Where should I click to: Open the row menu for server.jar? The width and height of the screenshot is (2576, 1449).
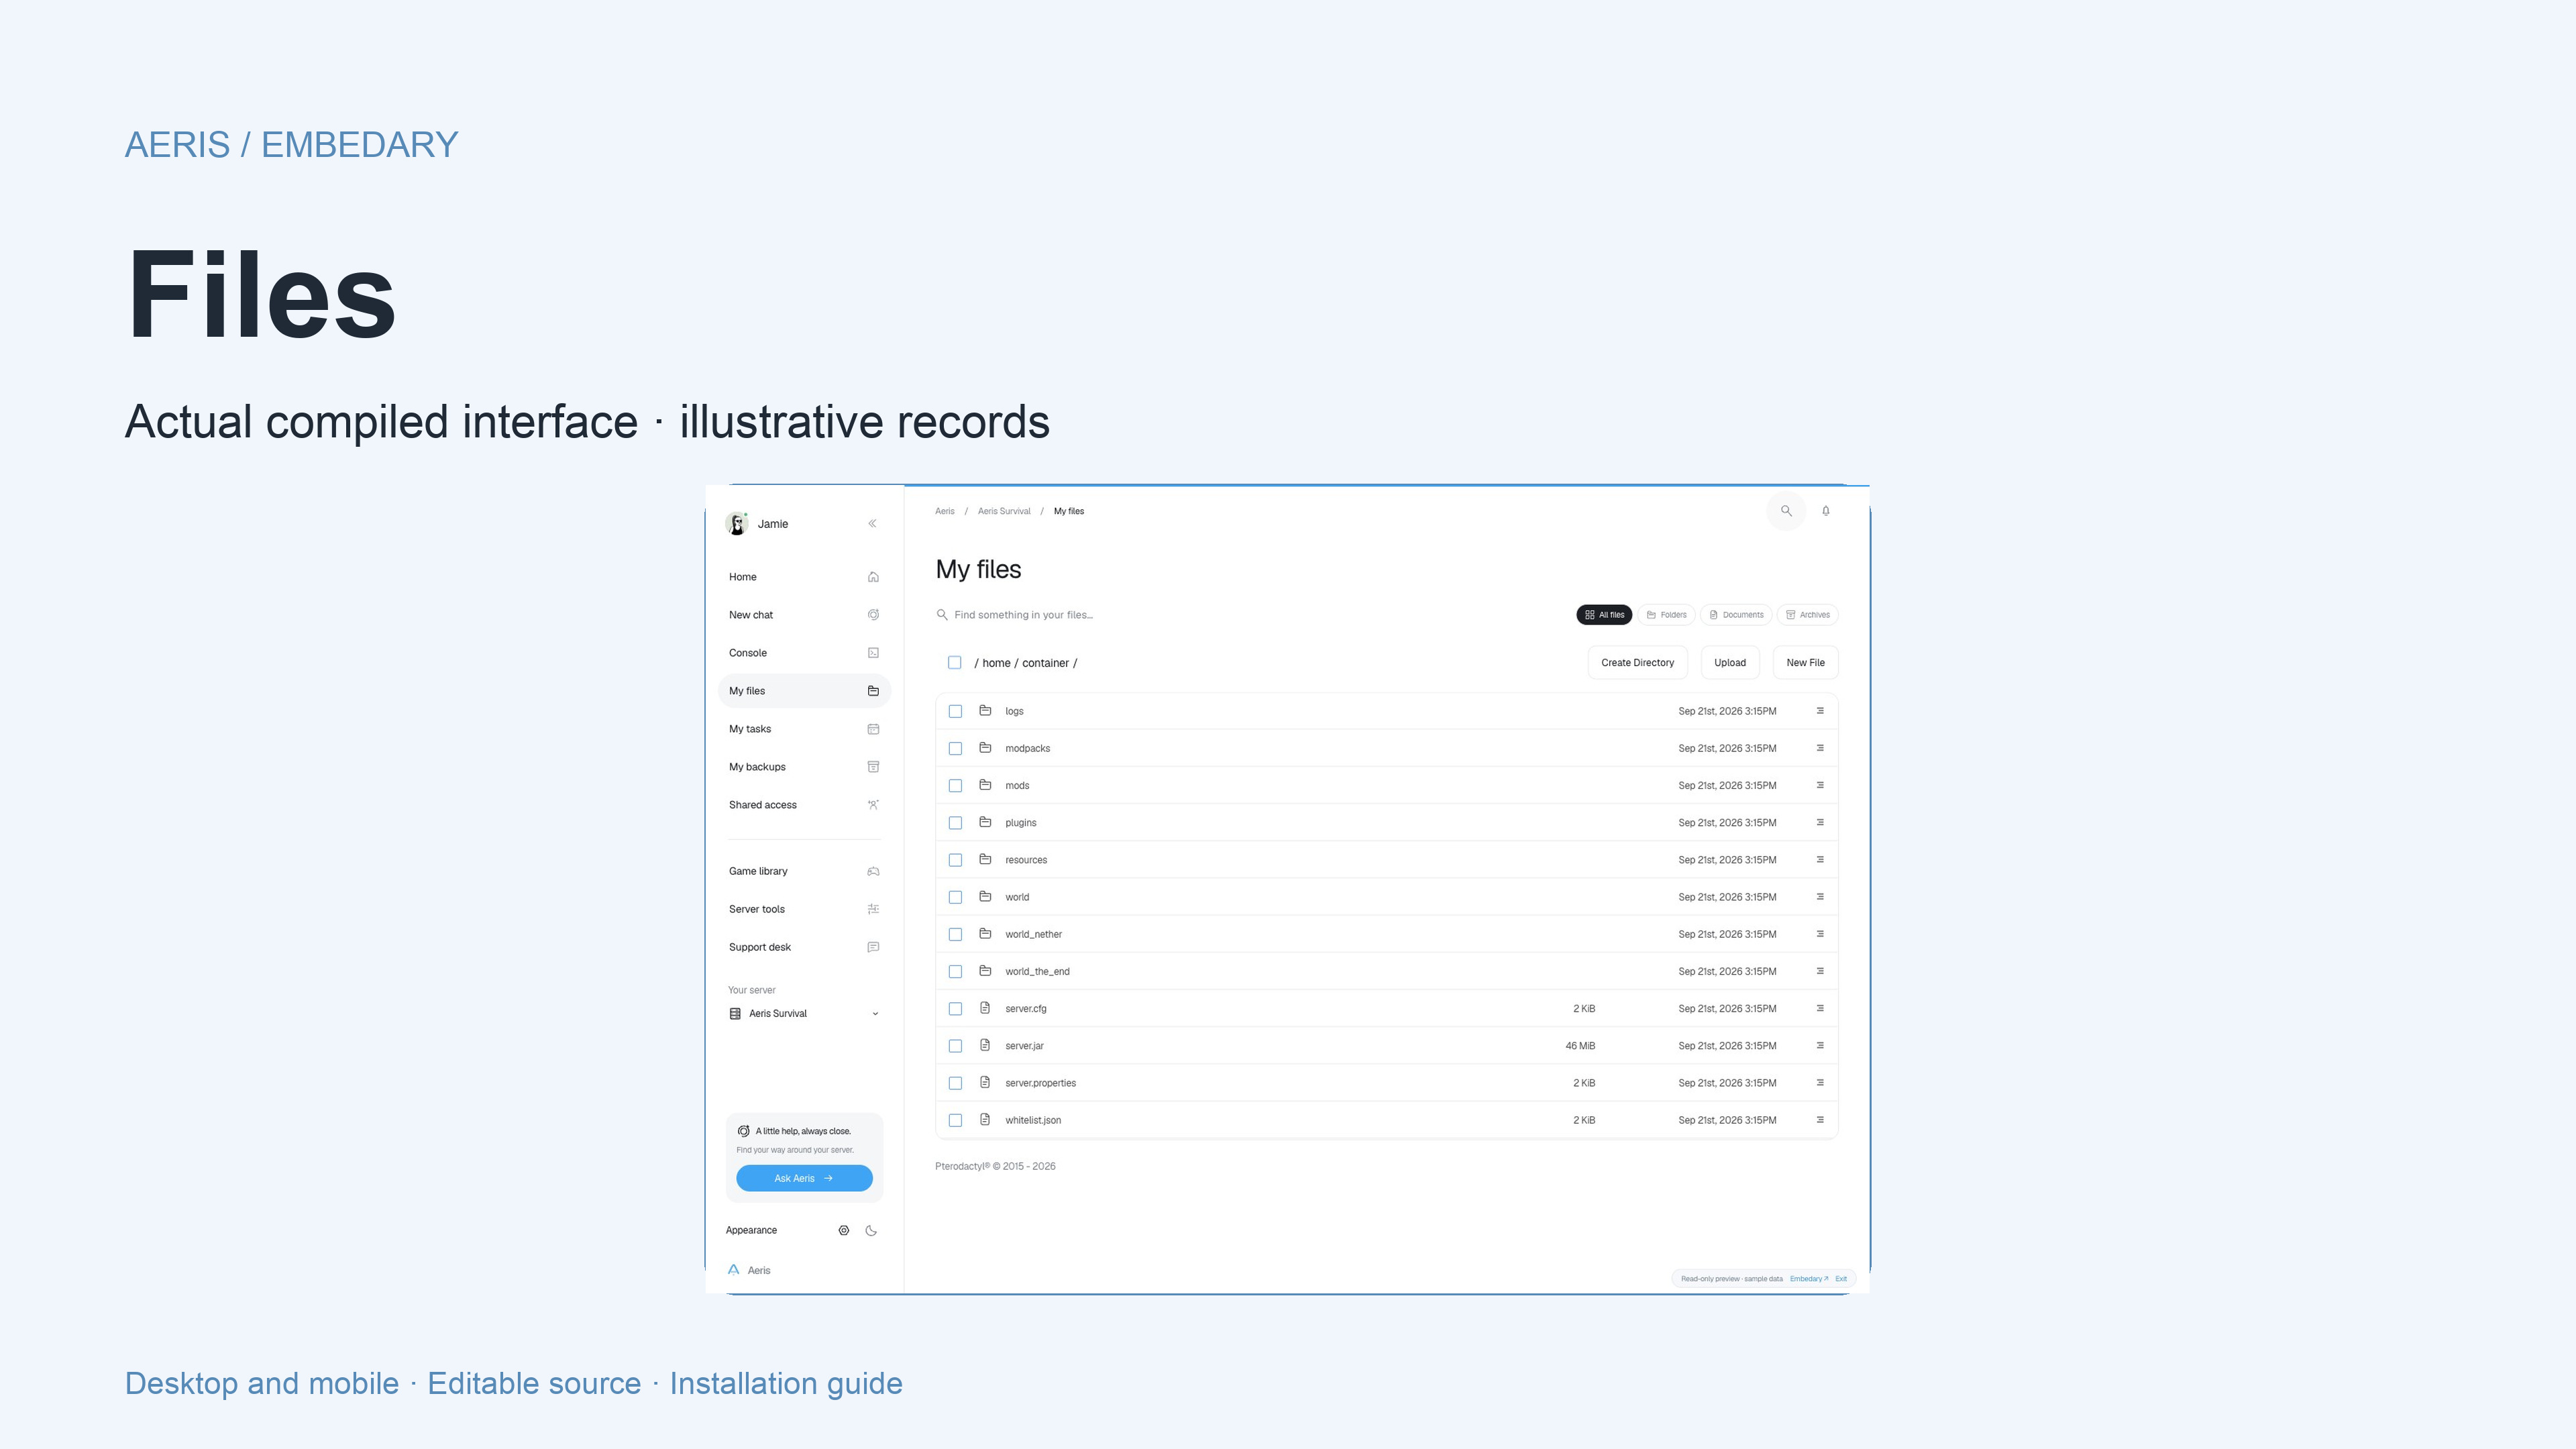pos(1820,1046)
